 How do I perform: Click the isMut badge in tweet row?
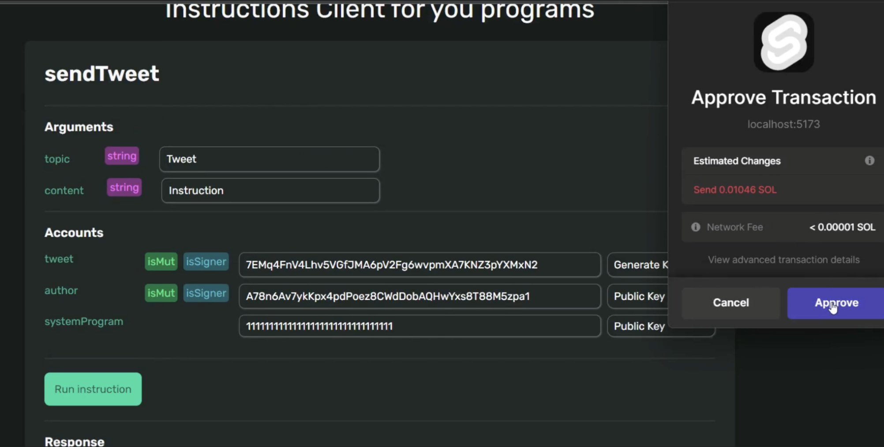point(161,261)
